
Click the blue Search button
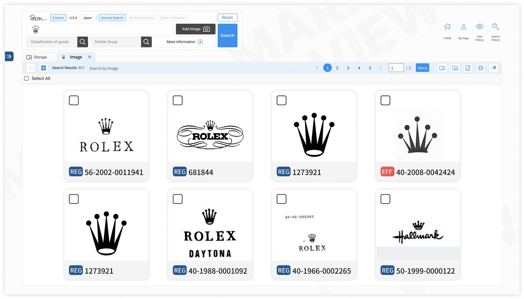click(x=227, y=35)
